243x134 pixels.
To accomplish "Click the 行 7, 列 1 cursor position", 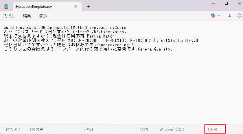I will point(13,129).
